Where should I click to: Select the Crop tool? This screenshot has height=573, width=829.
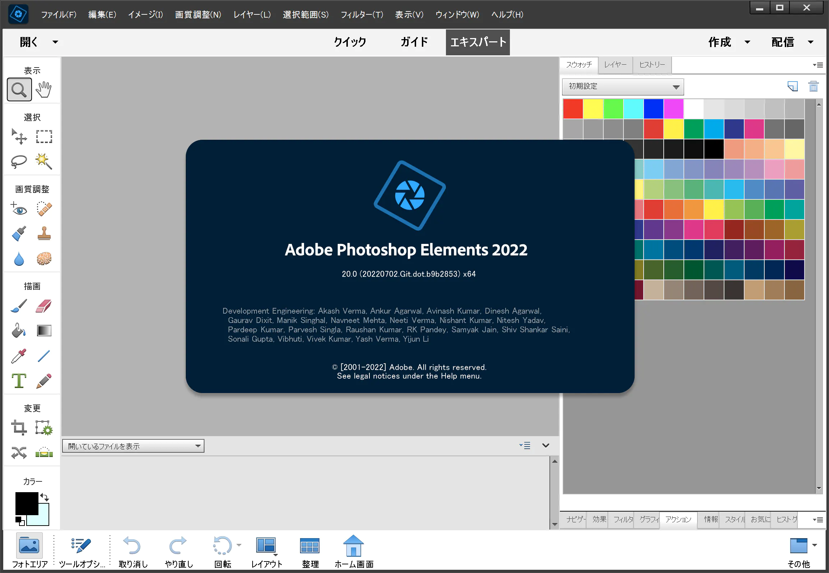click(x=19, y=428)
